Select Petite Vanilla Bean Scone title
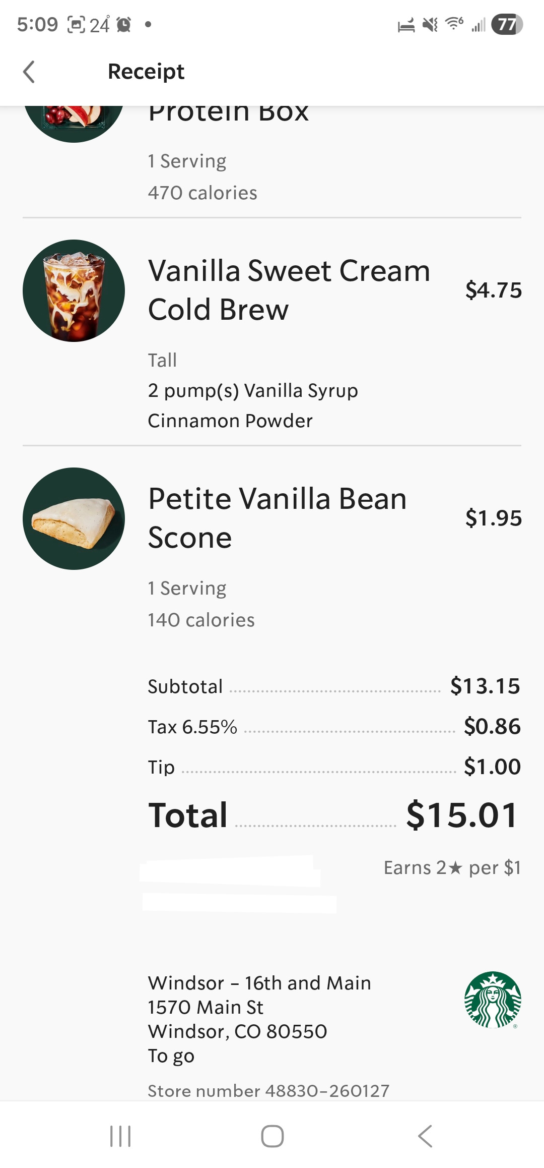This screenshot has height=1168, width=544. pyautogui.click(x=277, y=517)
